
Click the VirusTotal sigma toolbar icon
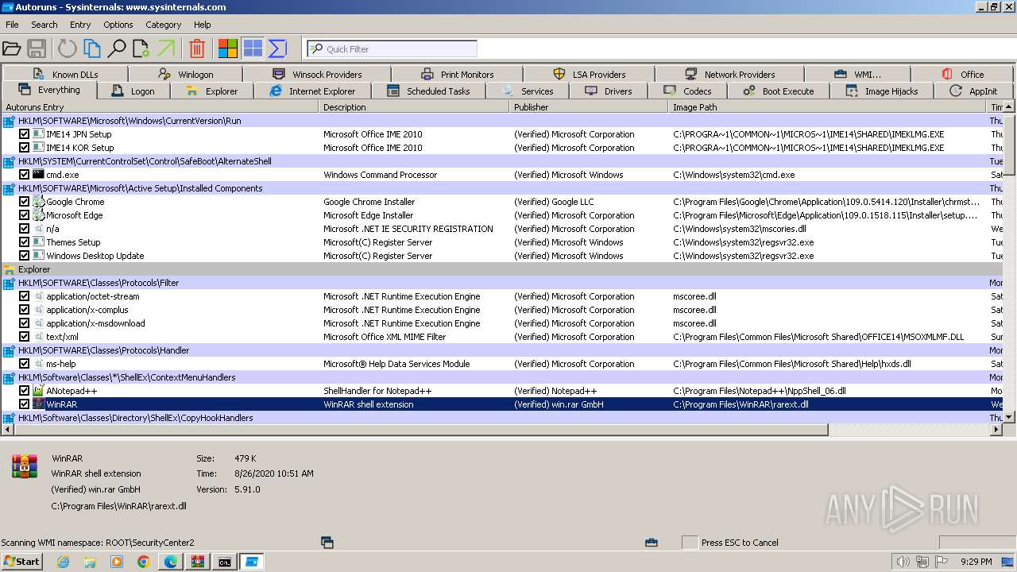pos(277,48)
